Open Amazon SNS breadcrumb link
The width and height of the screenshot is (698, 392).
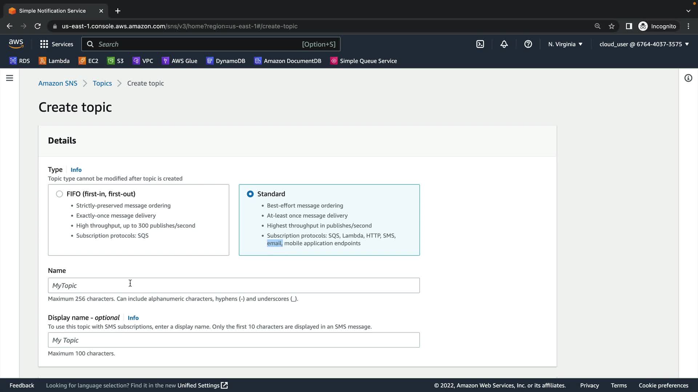click(58, 83)
